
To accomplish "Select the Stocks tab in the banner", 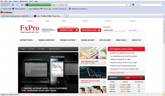I will click(32, 49).
